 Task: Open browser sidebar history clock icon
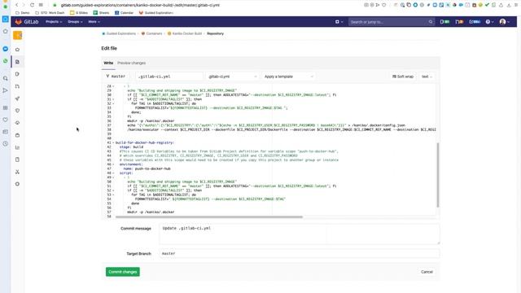pos(6,144)
